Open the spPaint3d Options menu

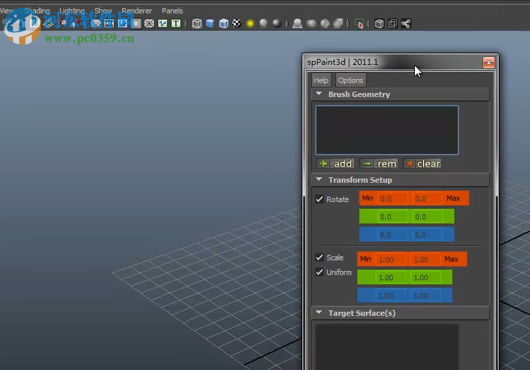pyautogui.click(x=350, y=80)
